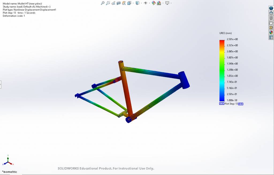Advance to the next plot step
The height and width of the screenshot is (175, 274).
pyautogui.click(x=241, y=104)
